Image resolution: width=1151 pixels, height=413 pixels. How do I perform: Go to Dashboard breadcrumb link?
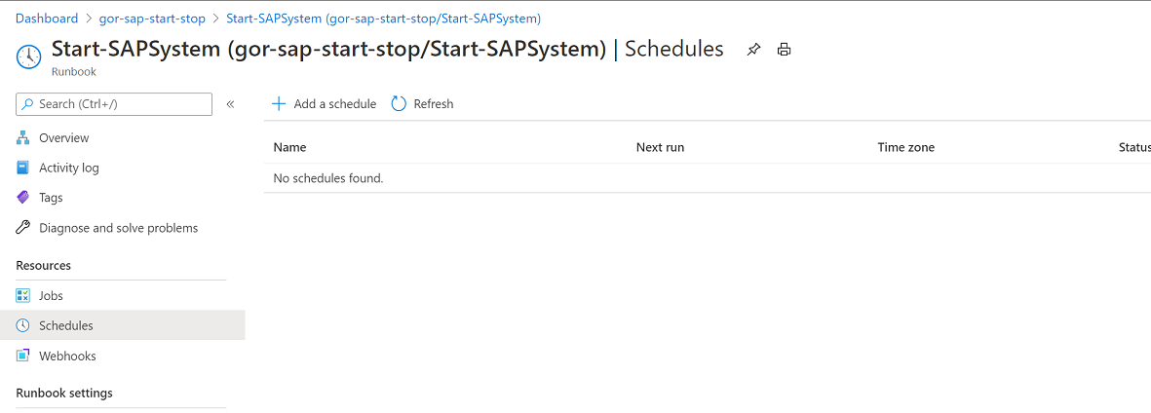tap(46, 19)
